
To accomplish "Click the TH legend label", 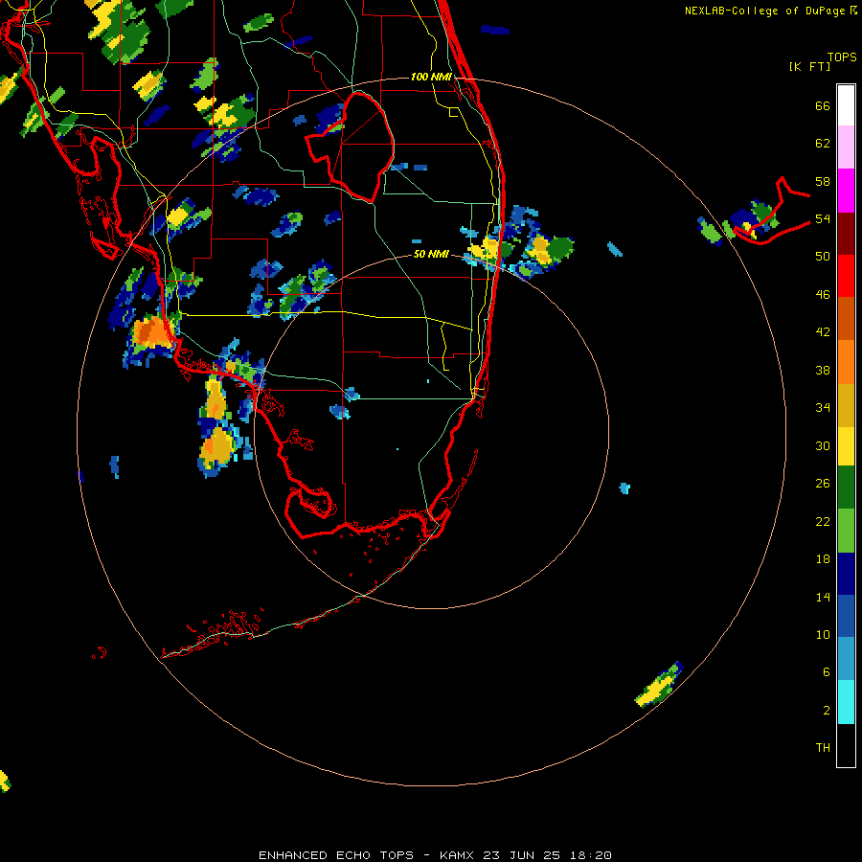I will tap(823, 747).
